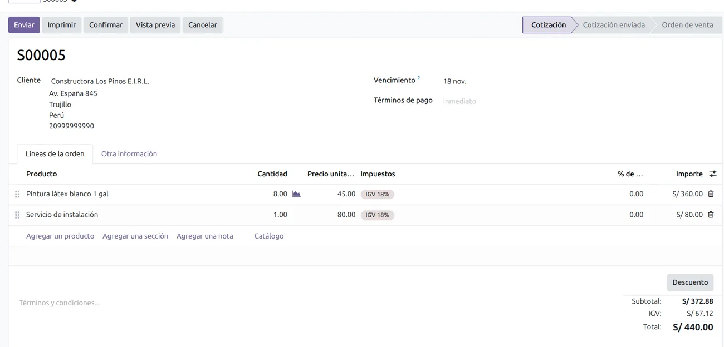Viewport: 724px width, 347px height.
Task: Select the Orden de venta status stage
Action: (687, 25)
